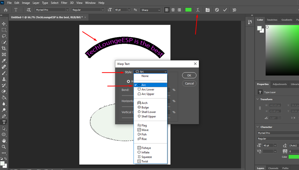Commit current text edits checkmark
The image size is (299, 170).
click(x=225, y=10)
